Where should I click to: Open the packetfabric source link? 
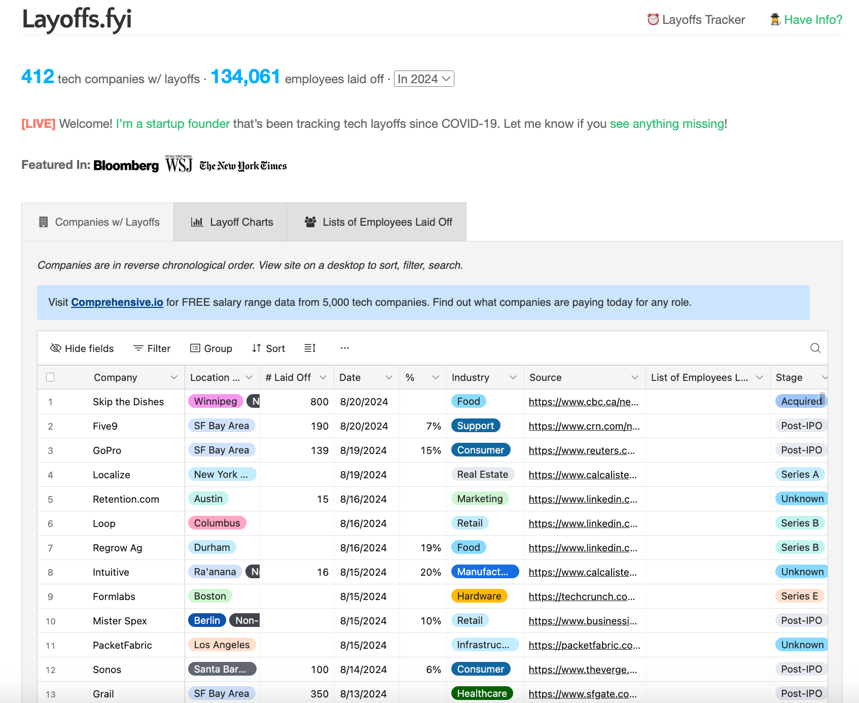pyautogui.click(x=584, y=645)
